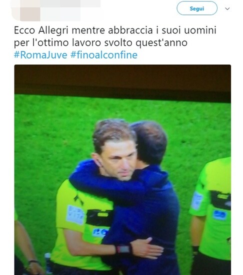This screenshot has width=243, height=275.
Task: Open the #finoalconfine hashtag link
Action: click(104, 55)
